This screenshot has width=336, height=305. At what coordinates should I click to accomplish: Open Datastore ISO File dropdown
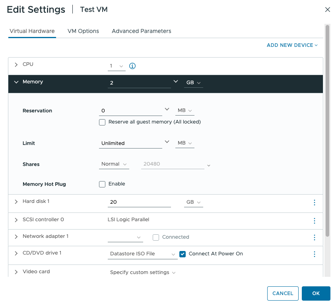143,254
